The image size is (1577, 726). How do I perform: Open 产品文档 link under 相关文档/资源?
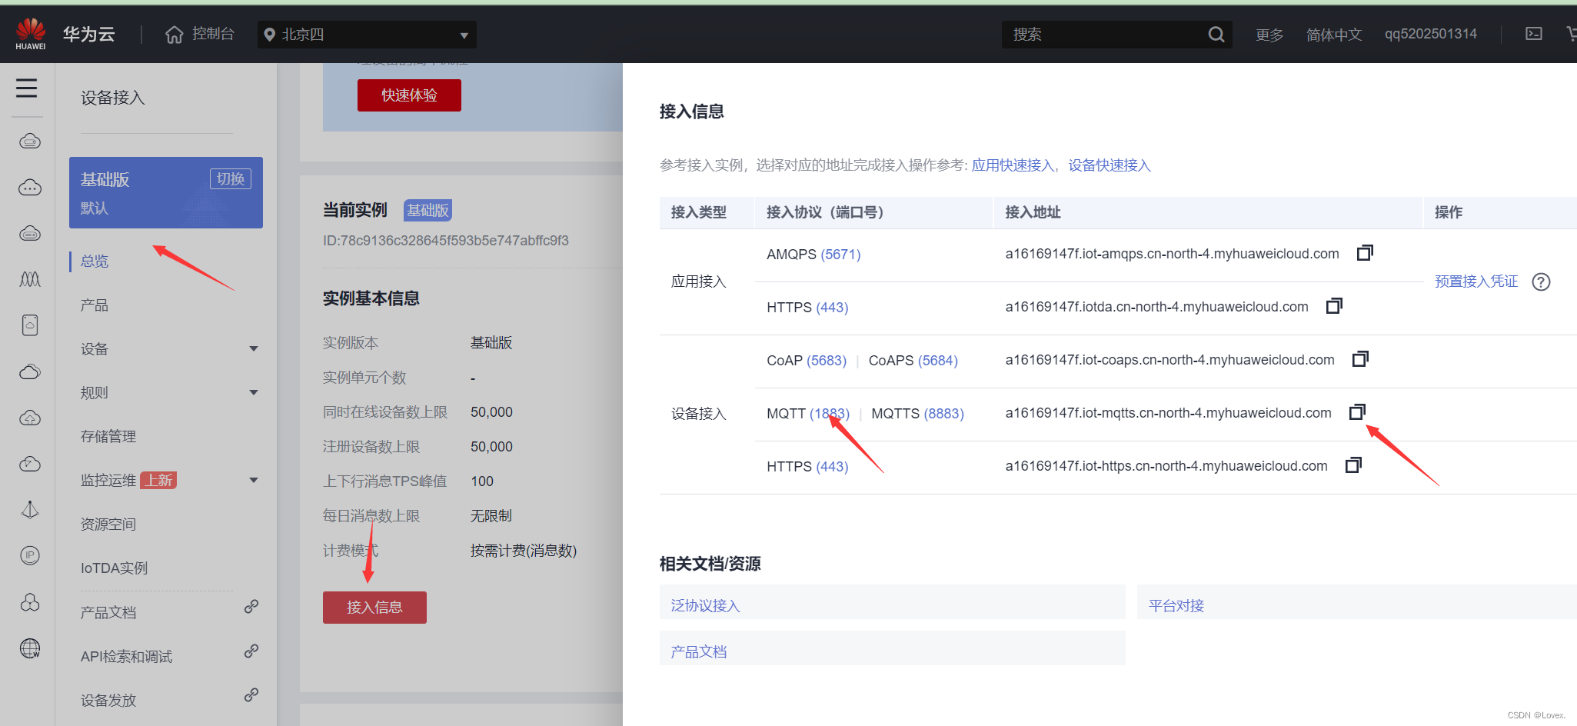pos(699,652)
